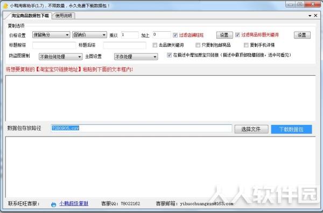Screen dimensions: 323x213
Task: Enable the 去品牌关键词 checkbox
Action: click(x=155, y=45)
